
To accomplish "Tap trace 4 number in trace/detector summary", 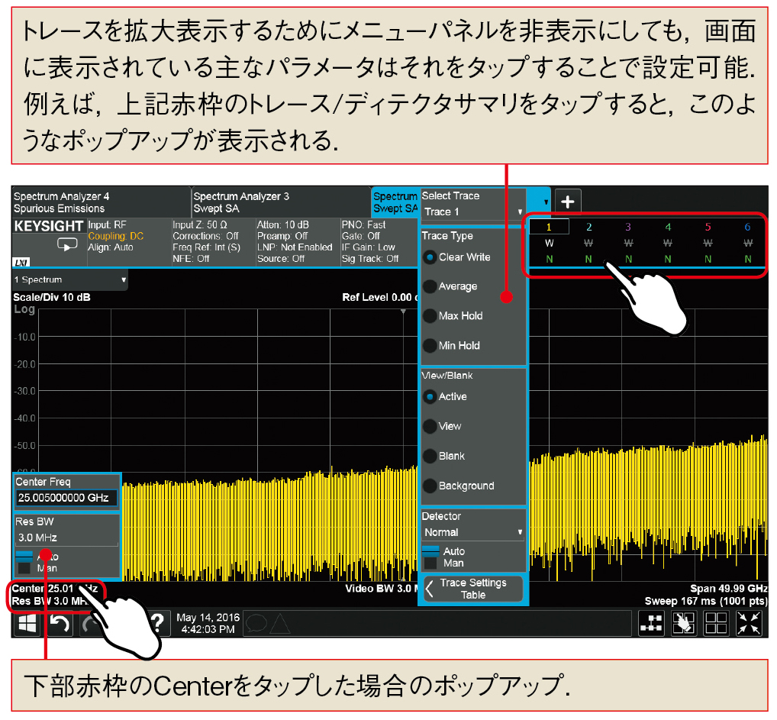I will [668, 227].
